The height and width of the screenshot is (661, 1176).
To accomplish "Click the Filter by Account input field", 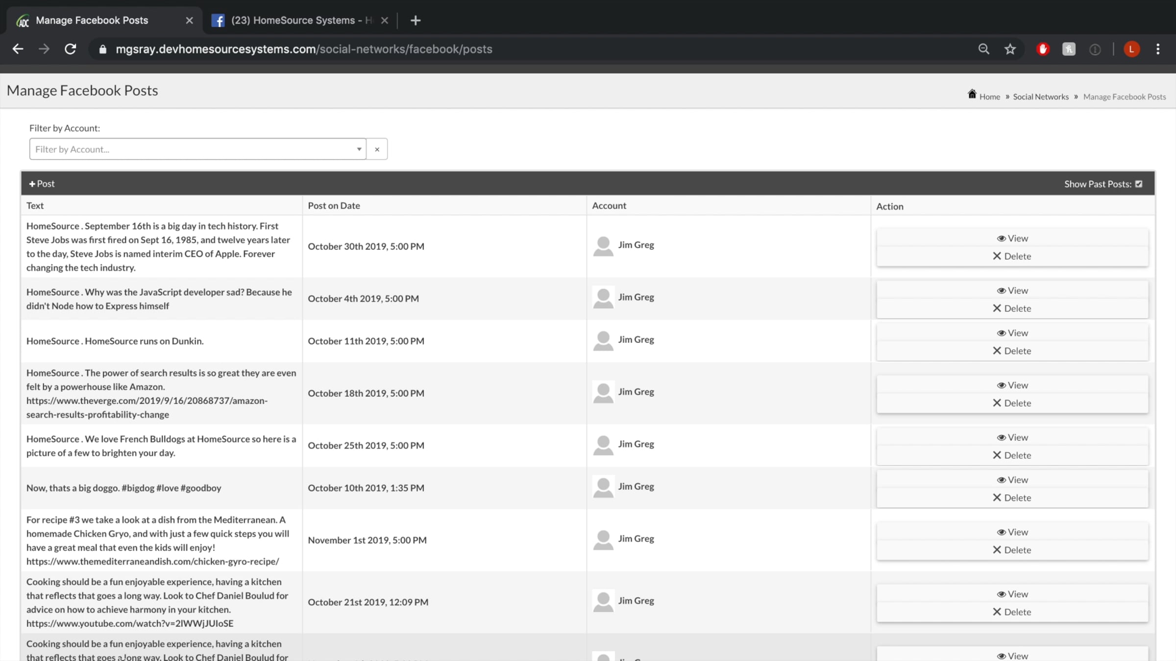I will pyautogui.click(x=191, y=149).
